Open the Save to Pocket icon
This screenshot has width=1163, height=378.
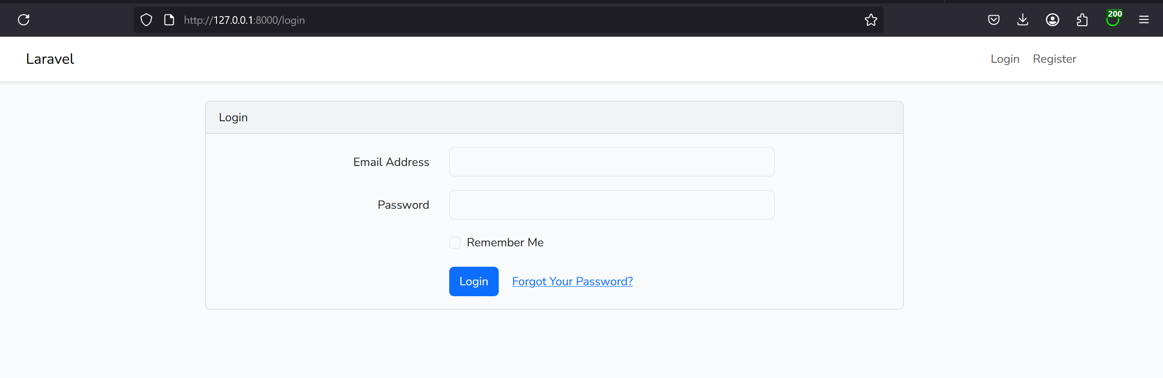(x=994, y=20)
